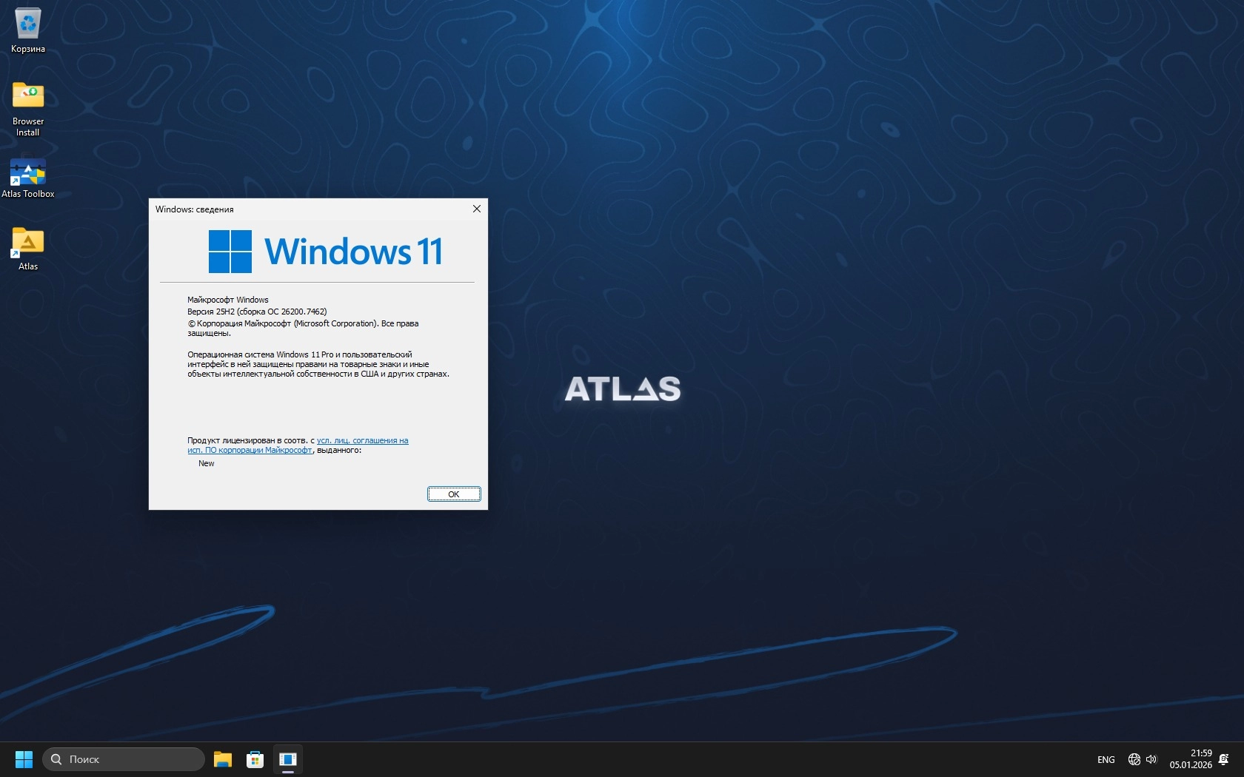Launch Microsoft Store from the taskbar
1244x777 pixels.
pyautogui.click(x=255, y=759)
